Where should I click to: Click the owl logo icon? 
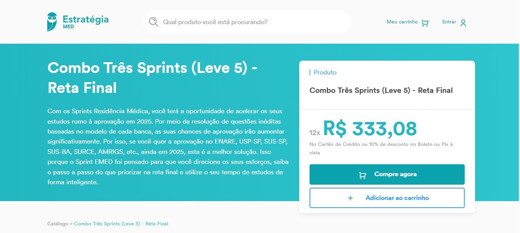(52, 21)
